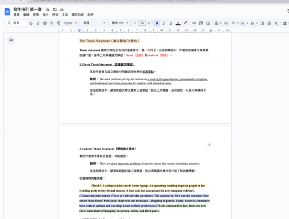Click page number 13

pos(209,145)
